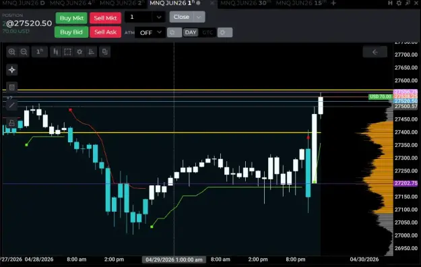Click the H icon in the top right corner
The height and width of the screenshot is (267, 421).
tap(390, 3)
